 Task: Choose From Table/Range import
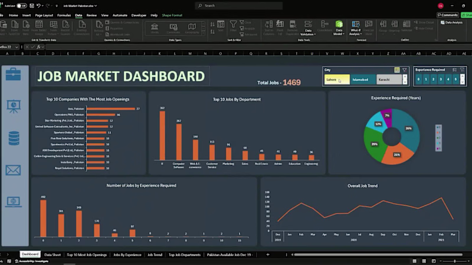[x=39, y=28]
